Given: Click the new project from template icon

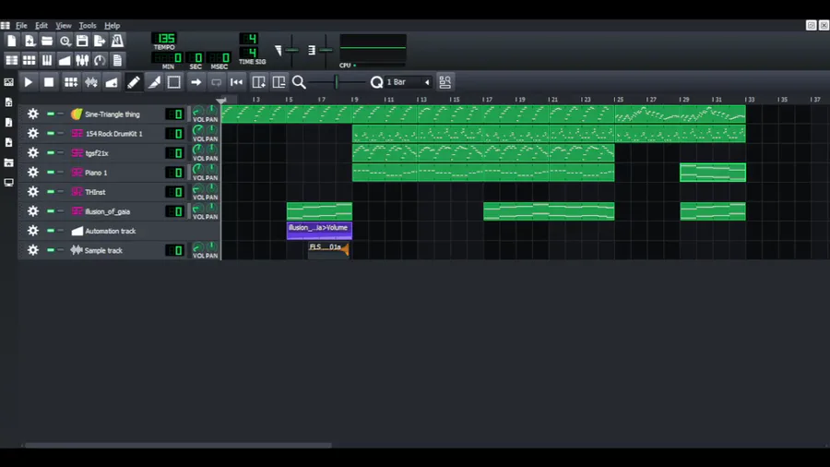Looking at the screenshot, I should (x=30, y=41).
